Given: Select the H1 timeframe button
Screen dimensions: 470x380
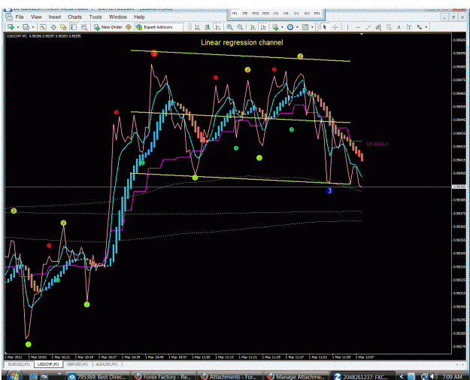Looking at the screenshot, I should click(x=276, y=14).
